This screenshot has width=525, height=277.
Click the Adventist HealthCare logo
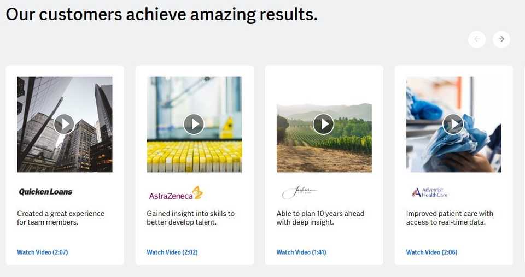pos(430,192)
